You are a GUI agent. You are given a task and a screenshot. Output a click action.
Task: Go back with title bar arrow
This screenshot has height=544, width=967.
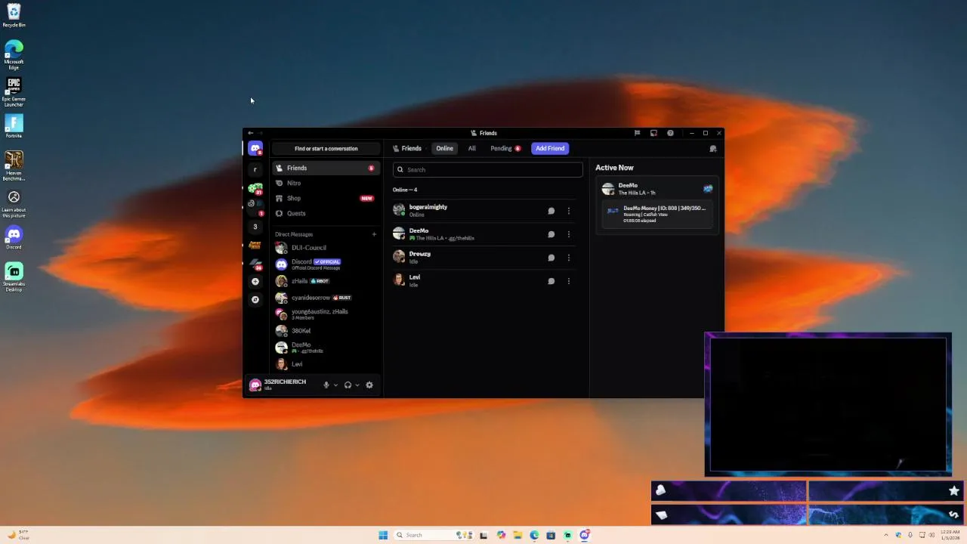pyautogui.click(x=251, y=133)
